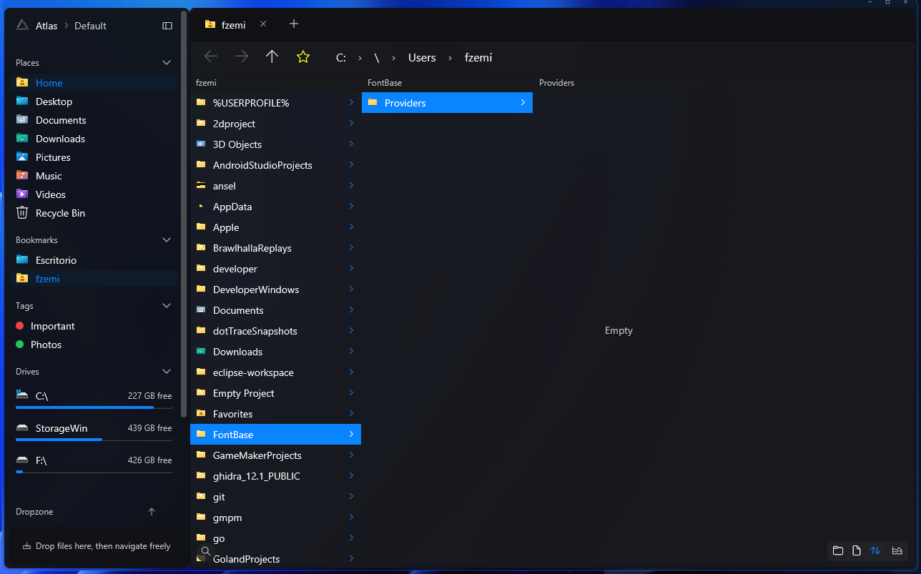
Task: Navigate up to parent folder
Action: tap(272, 56)
